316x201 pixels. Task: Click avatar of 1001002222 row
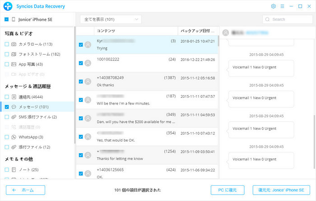click(88, 63)
